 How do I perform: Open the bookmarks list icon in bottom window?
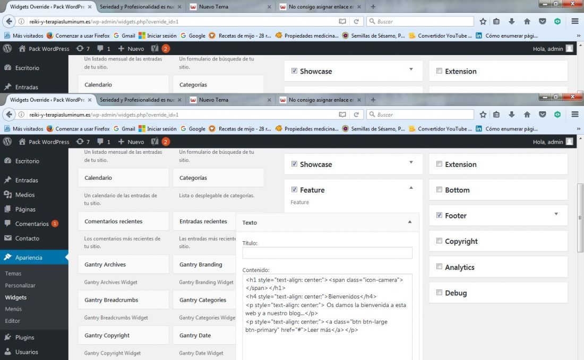[496, 115]
